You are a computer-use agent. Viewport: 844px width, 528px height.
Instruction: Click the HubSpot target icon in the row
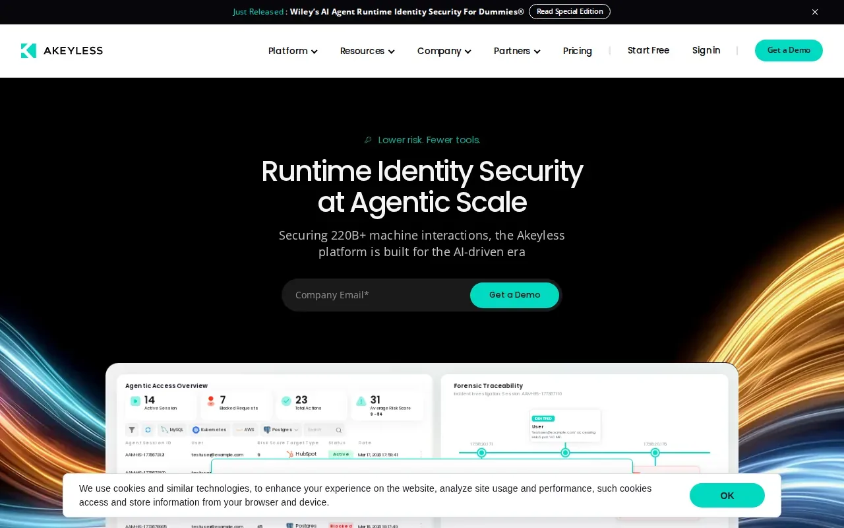coord(290,454)
